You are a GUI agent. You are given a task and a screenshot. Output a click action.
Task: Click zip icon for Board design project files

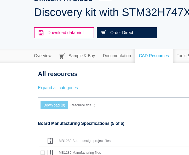pos(50,141)
